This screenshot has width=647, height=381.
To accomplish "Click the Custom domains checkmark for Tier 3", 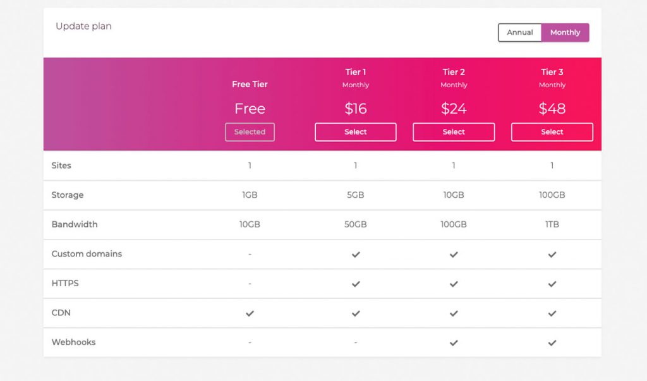I will (552, 254).
